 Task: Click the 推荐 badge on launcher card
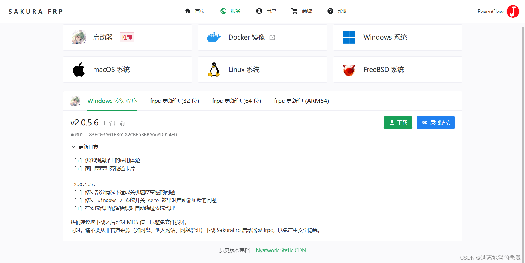pyautogui.click(x=127, y=37)
